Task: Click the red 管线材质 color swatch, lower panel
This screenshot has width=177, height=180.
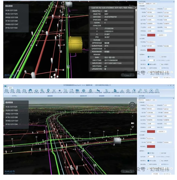Action: tap(151, 132)
